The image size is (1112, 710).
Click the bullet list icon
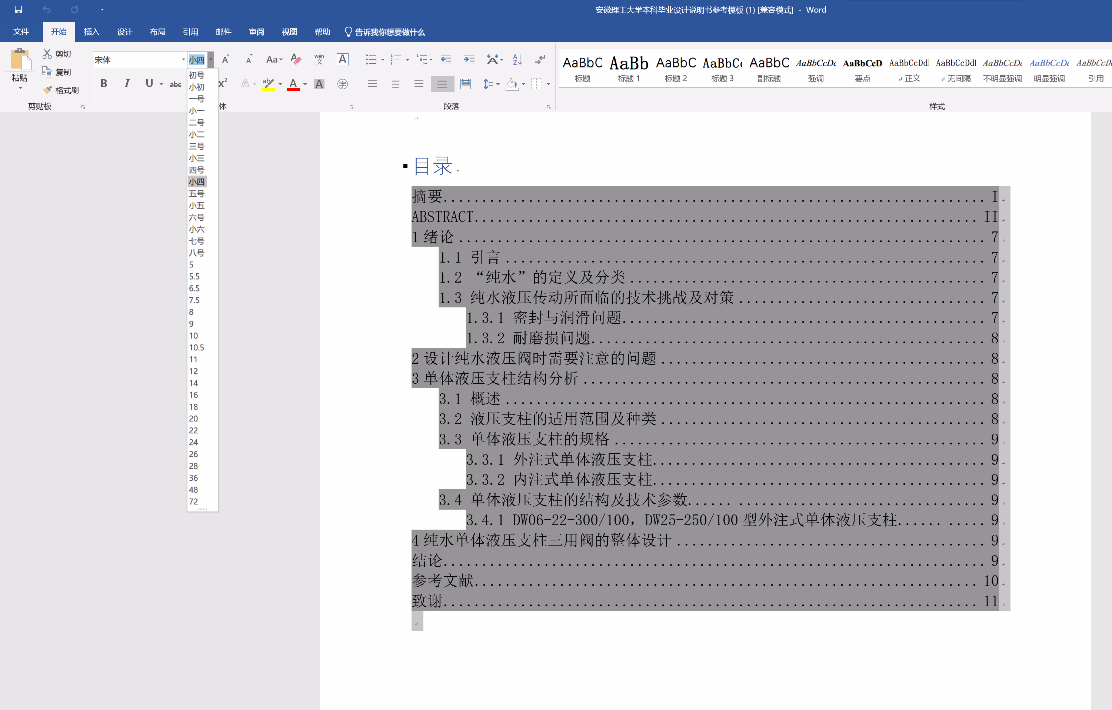click(x=371, y=59)
